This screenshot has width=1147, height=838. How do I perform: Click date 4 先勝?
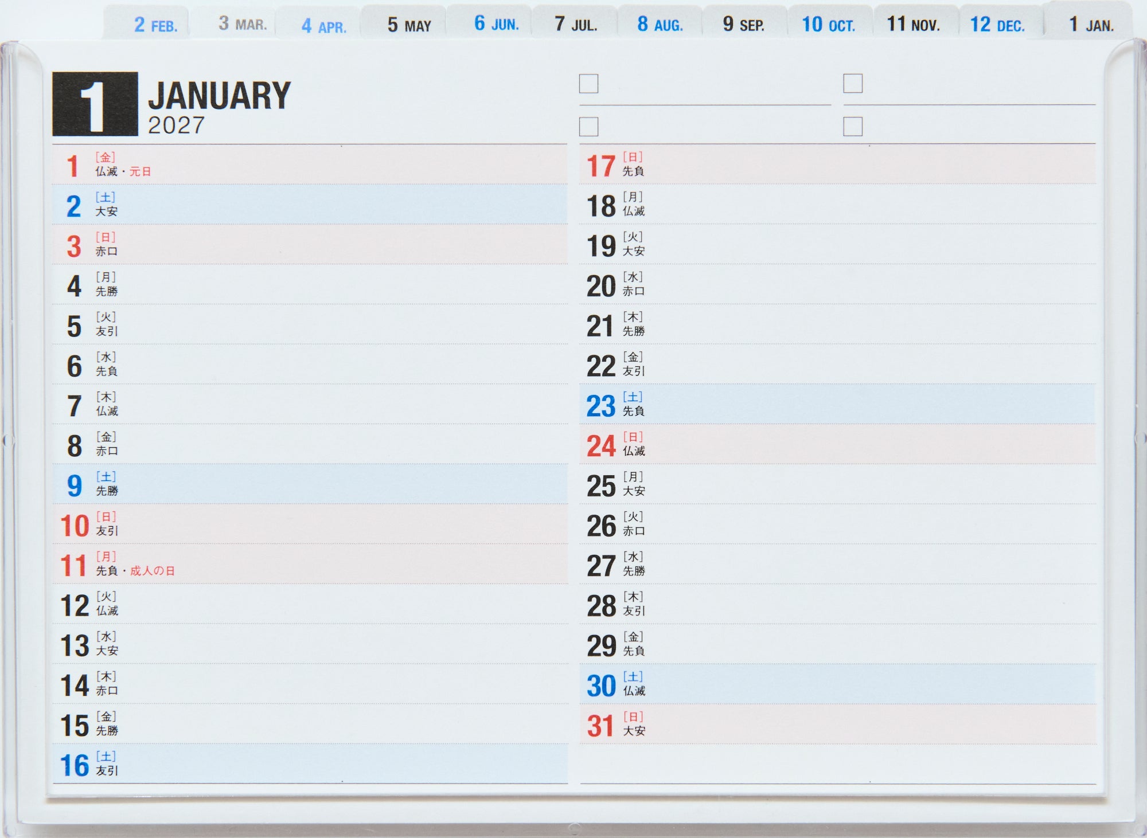(x=310, y=285)
